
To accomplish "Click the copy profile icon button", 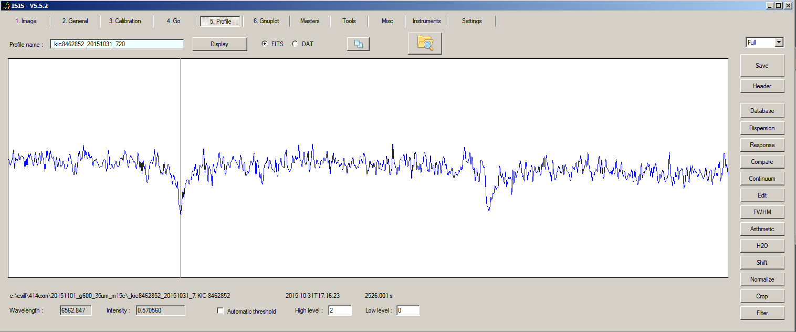I will (358, 44).
